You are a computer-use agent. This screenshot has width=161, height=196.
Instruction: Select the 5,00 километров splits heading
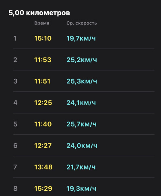coord(39,13)
